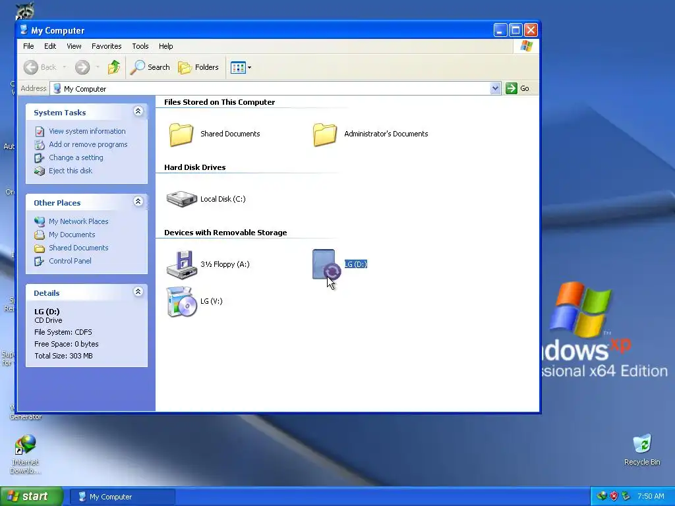Image resolution: width=675 pixels, height=506 pixels.
Task: Select the Administrator's Documents folder icon
Action: click(x=325, y=134)
